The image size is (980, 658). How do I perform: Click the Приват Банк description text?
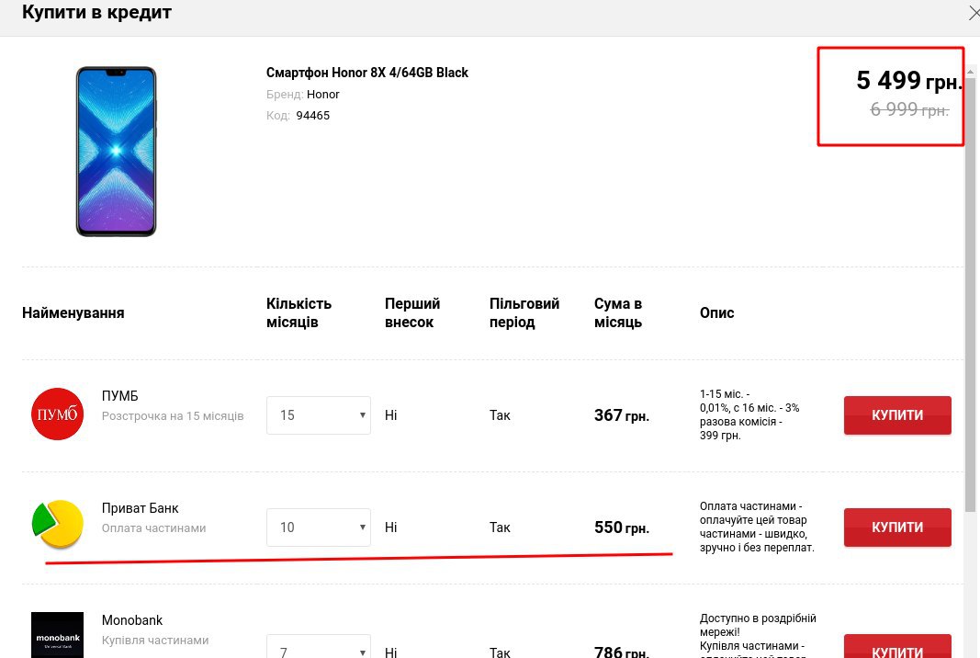[x=757, y=527]
